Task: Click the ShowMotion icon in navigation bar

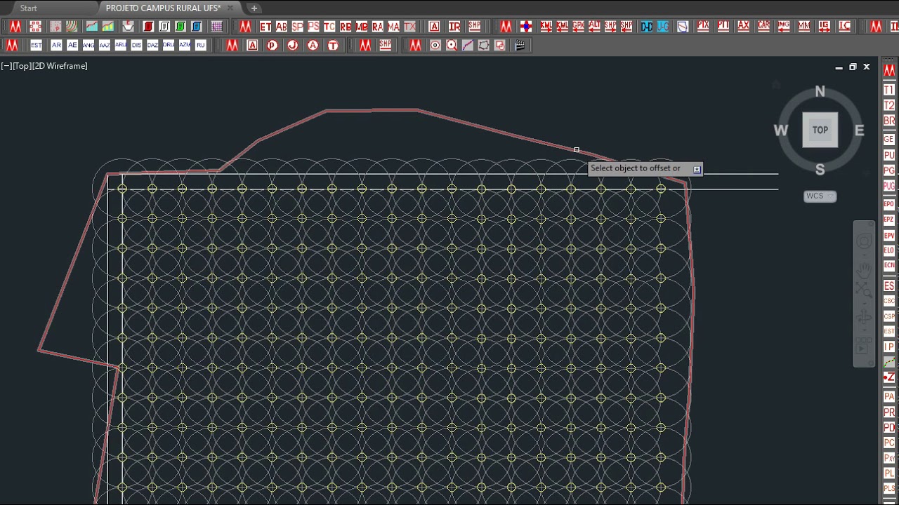Action: coord(863,346)
